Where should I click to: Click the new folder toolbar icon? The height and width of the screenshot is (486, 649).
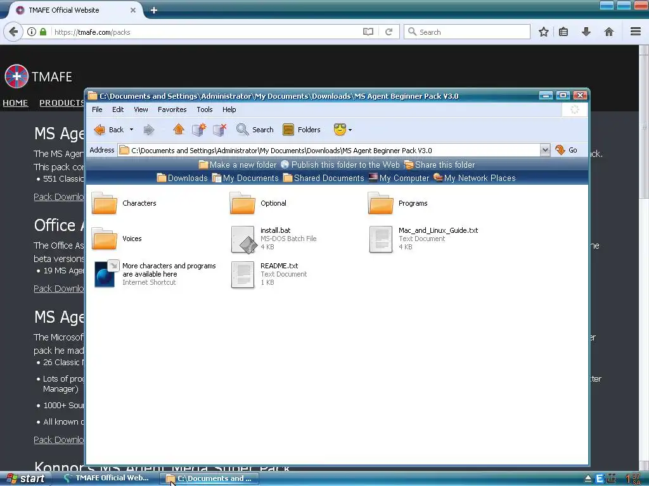pyautogui.click(x=199, y=129)
